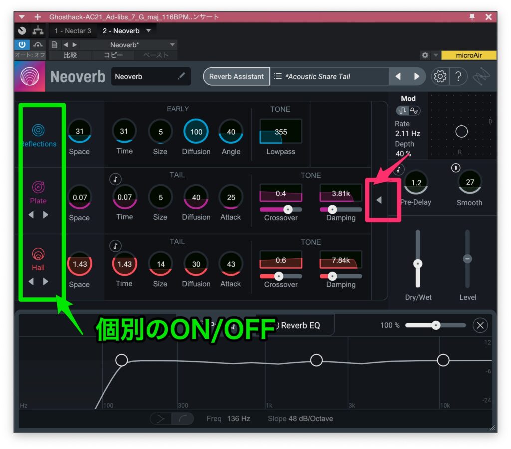Switch to the 1 - Nectar 3 tab

pos(73,31)
